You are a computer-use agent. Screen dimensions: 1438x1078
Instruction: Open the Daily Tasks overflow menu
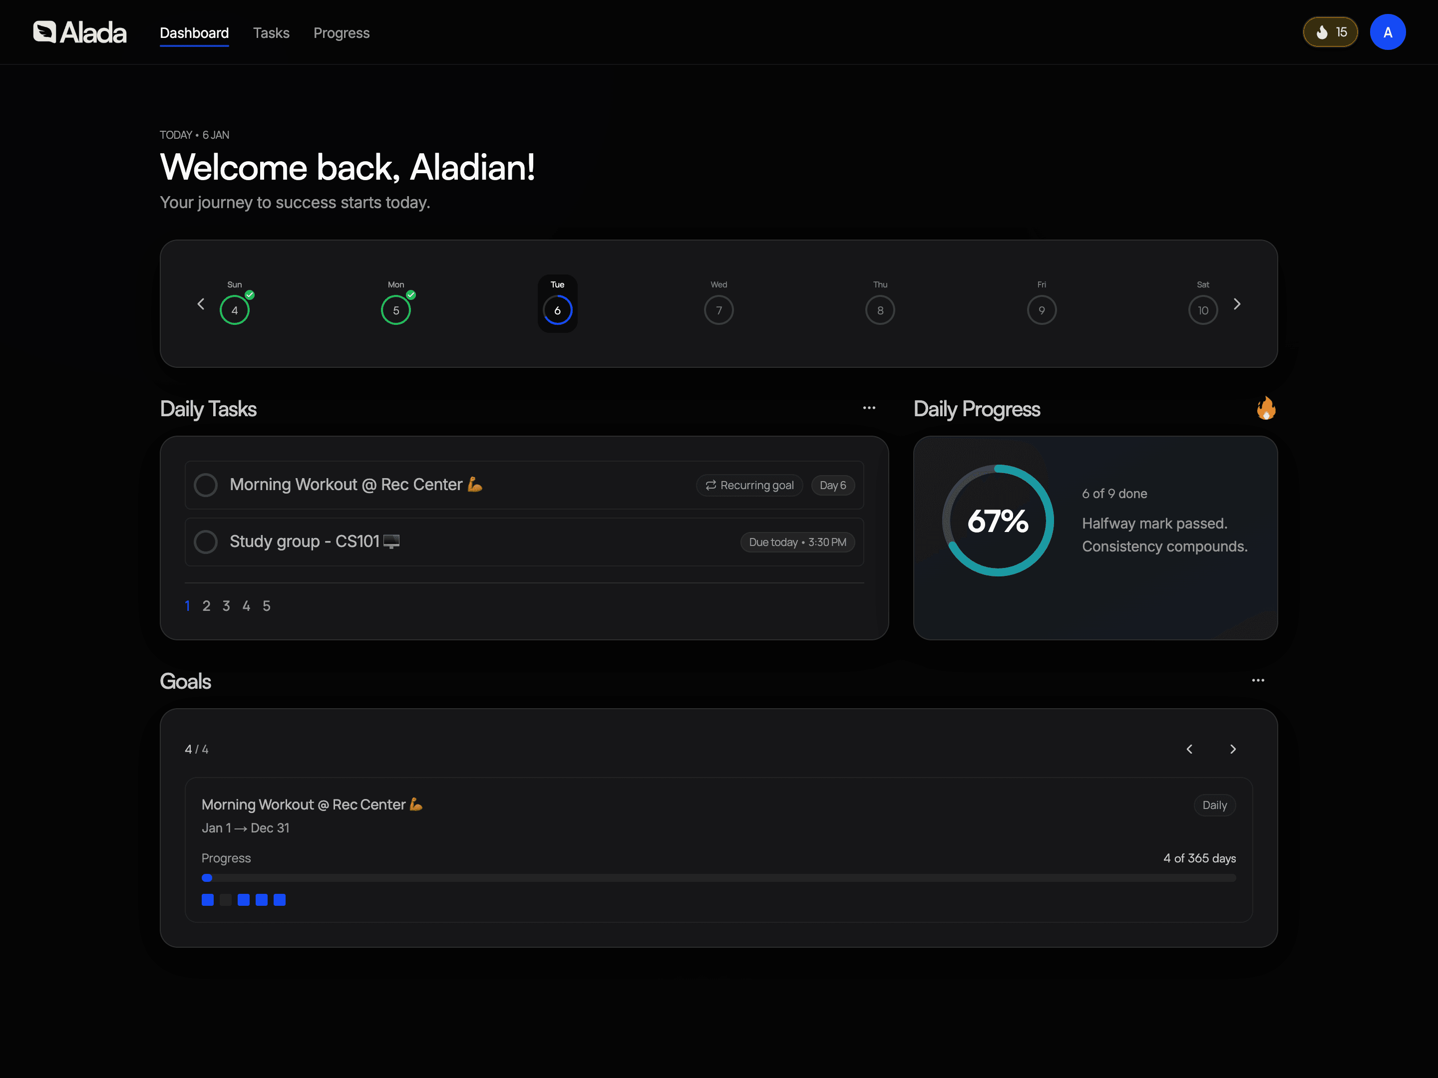869,407
